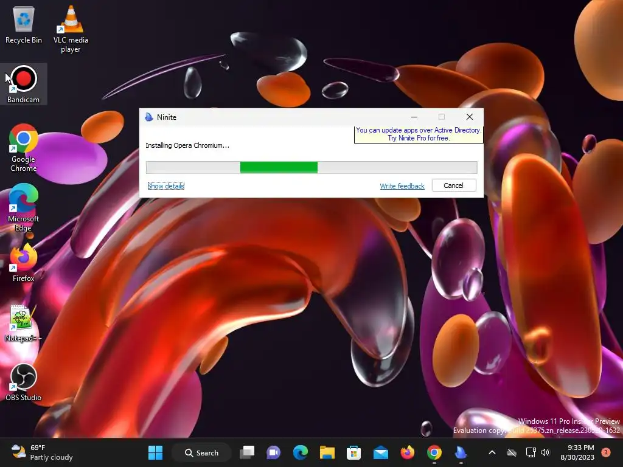Open the volume speaker tray icon

coord(545,452)
